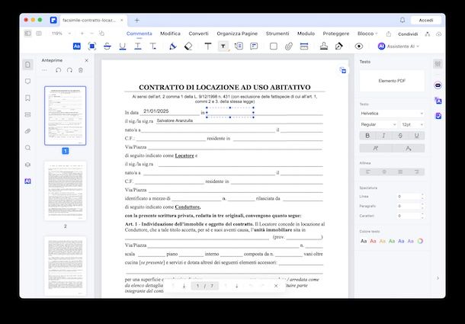Pick the red text color swatch
The width and height of the screenshot is (465, 324).
[373, 241]
